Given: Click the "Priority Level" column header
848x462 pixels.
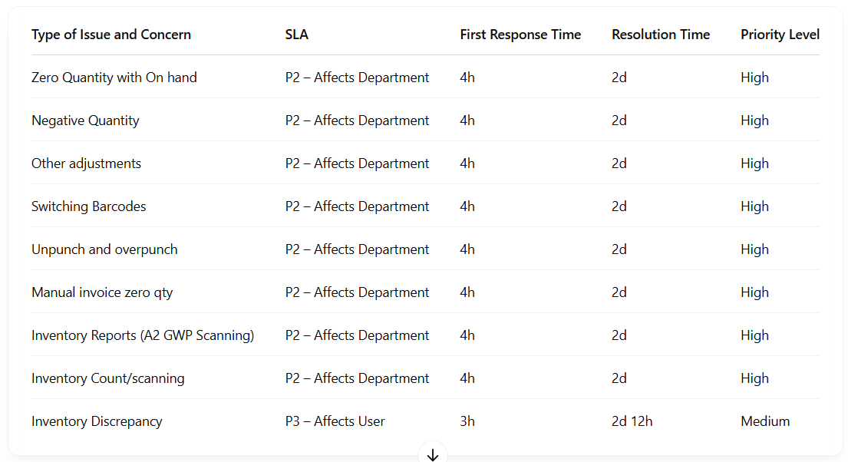Looking at the screenshot, I should (x=780, y=35).
